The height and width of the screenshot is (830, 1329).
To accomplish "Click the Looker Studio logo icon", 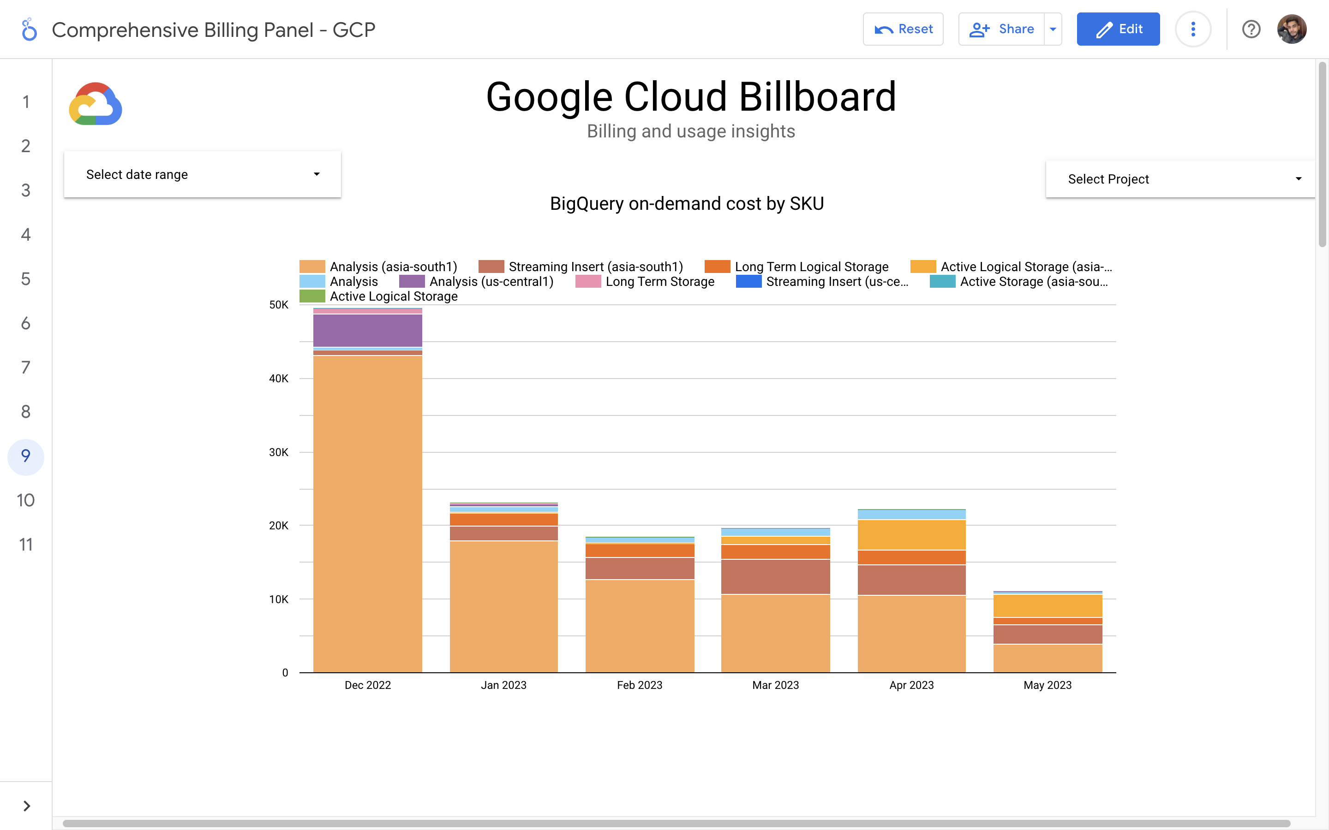I will pos(29,30).
